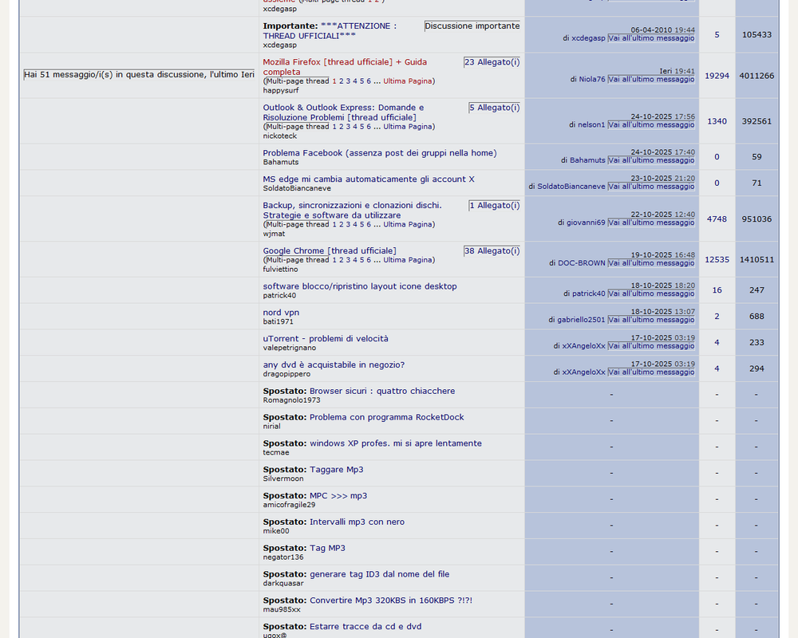Open moved thread Convertire Mp3 320KBS
The width and height of the screenshot is (798, 638).
tap(391, 601)
